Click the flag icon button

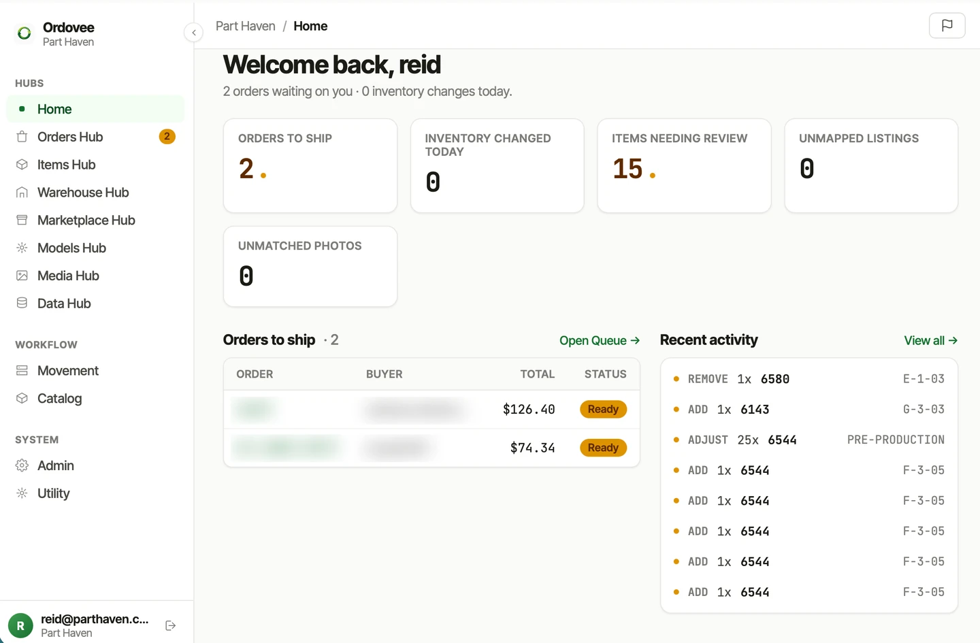[x=947, y=26]
